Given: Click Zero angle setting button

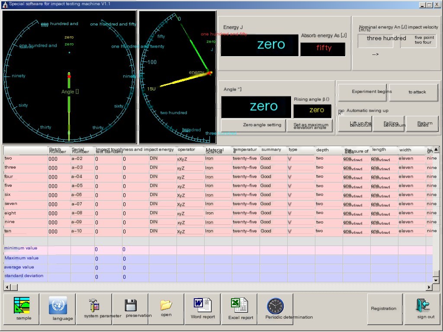Looking at the screenshot, I should tap(254, 125).
